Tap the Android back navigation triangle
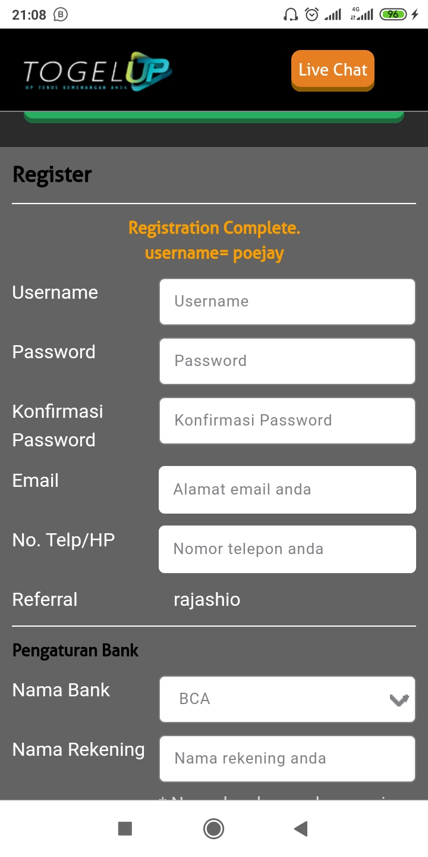 (301, 828)
